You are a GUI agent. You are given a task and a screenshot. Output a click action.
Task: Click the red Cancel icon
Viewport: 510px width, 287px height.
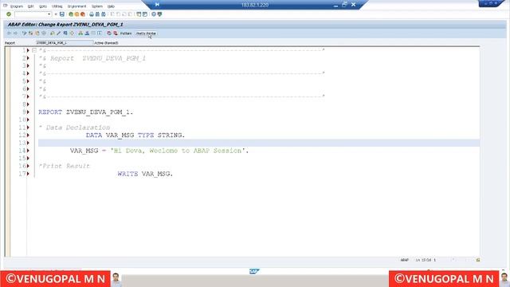tap(83, 14)
